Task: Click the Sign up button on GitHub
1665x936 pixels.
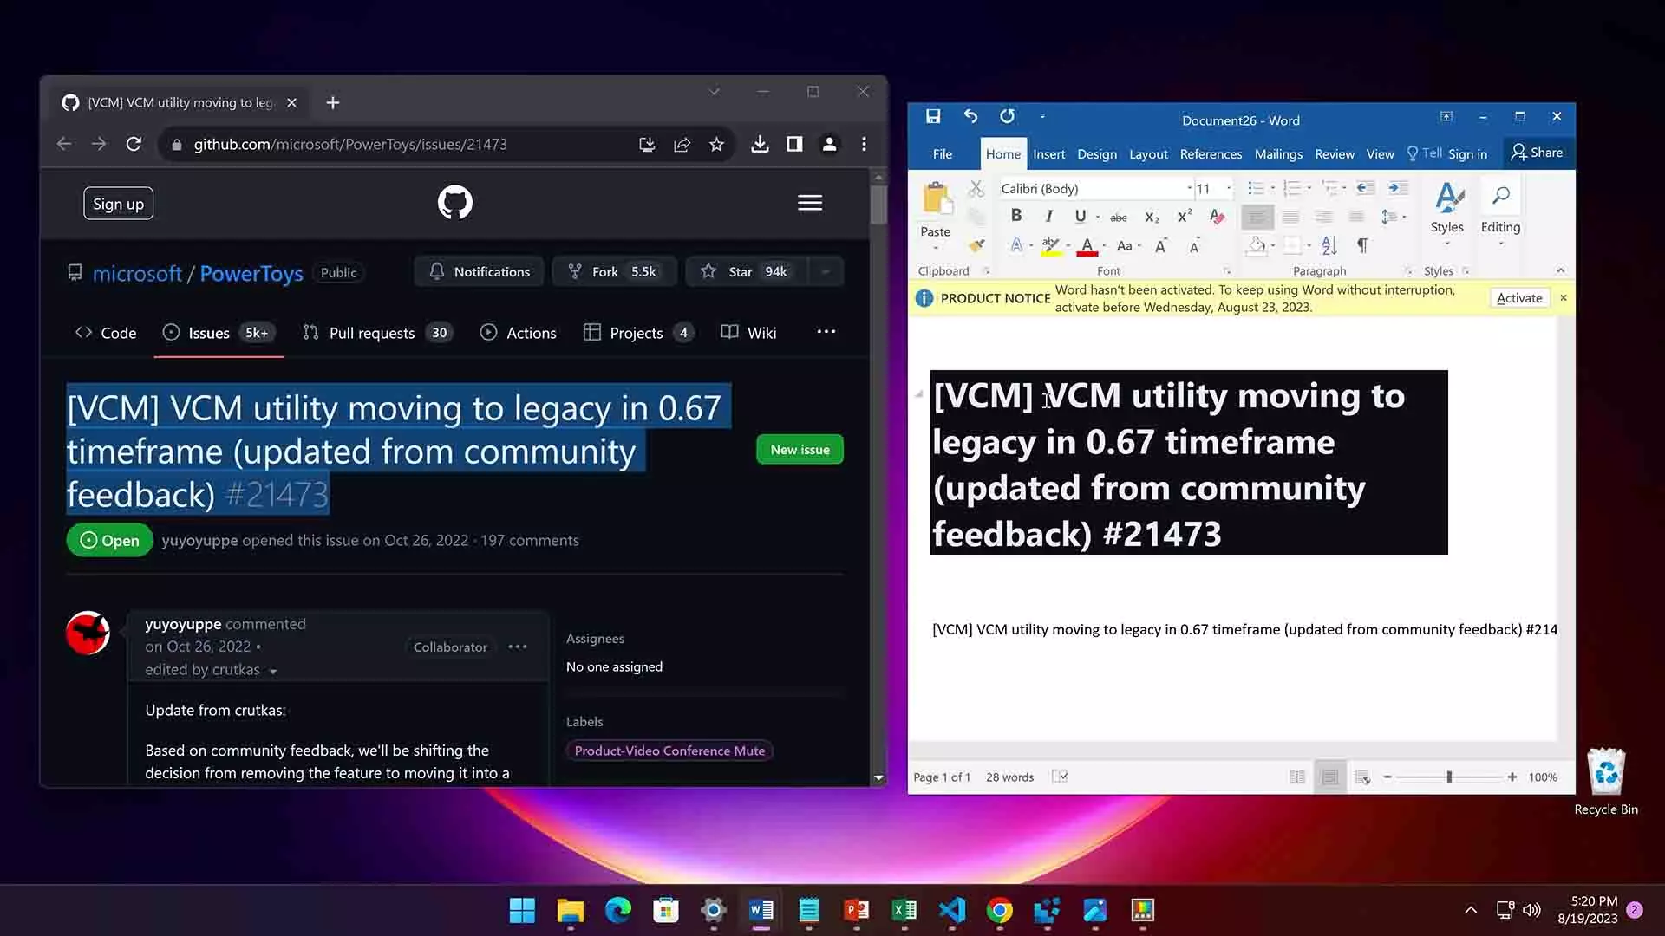Action: (118, 204)
